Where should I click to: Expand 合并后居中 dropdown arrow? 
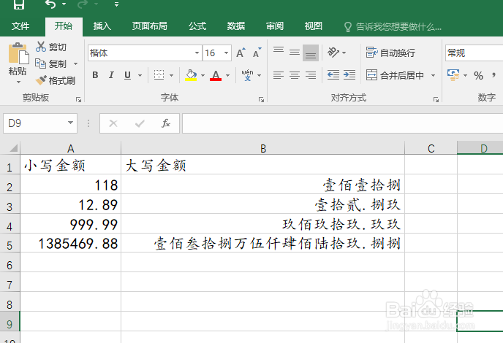433,75
